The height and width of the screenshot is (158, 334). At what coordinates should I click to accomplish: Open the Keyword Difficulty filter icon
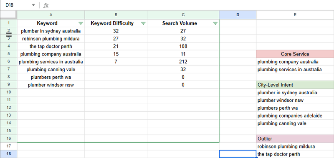click(143, 23)
